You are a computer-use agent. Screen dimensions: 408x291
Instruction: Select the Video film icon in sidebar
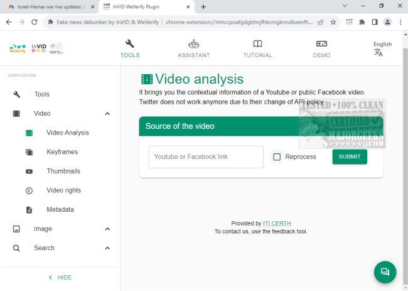click(x=16, y=114)
